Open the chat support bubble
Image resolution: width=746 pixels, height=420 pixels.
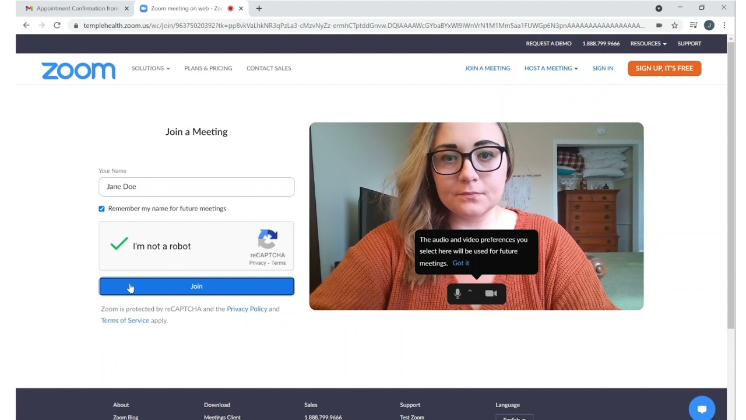pos(702,409)
